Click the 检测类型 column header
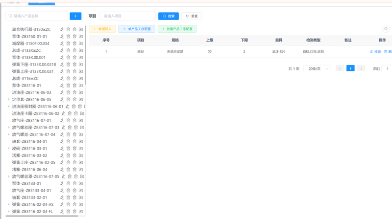 pyautogui.click(x=313, y=40)
